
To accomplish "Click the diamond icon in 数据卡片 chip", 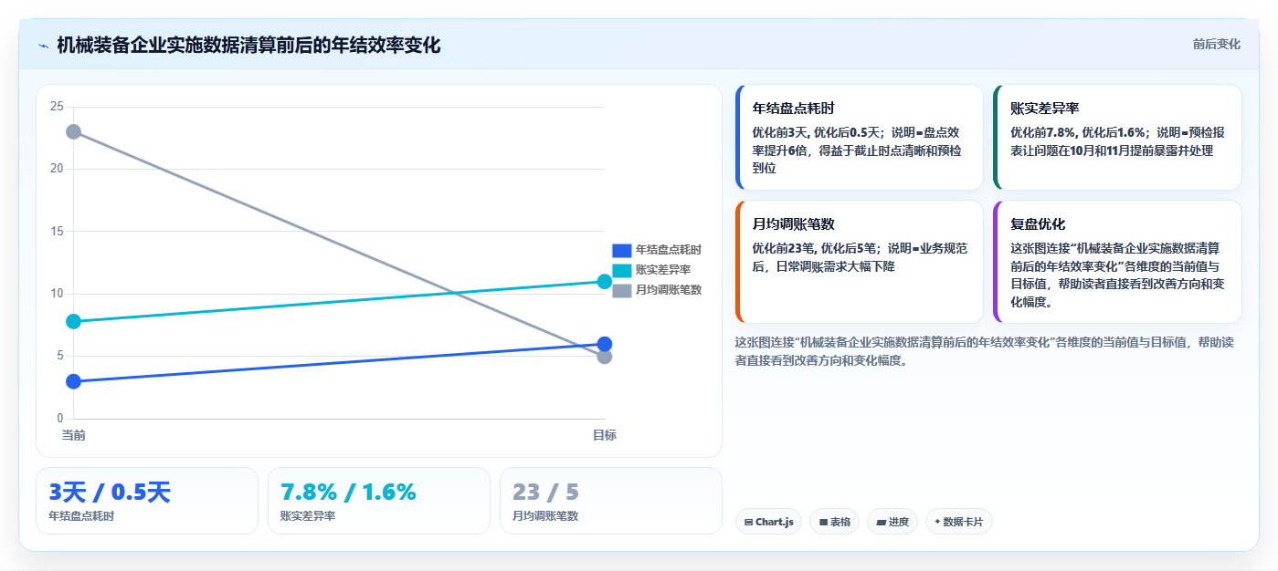I will coord(937,522).
